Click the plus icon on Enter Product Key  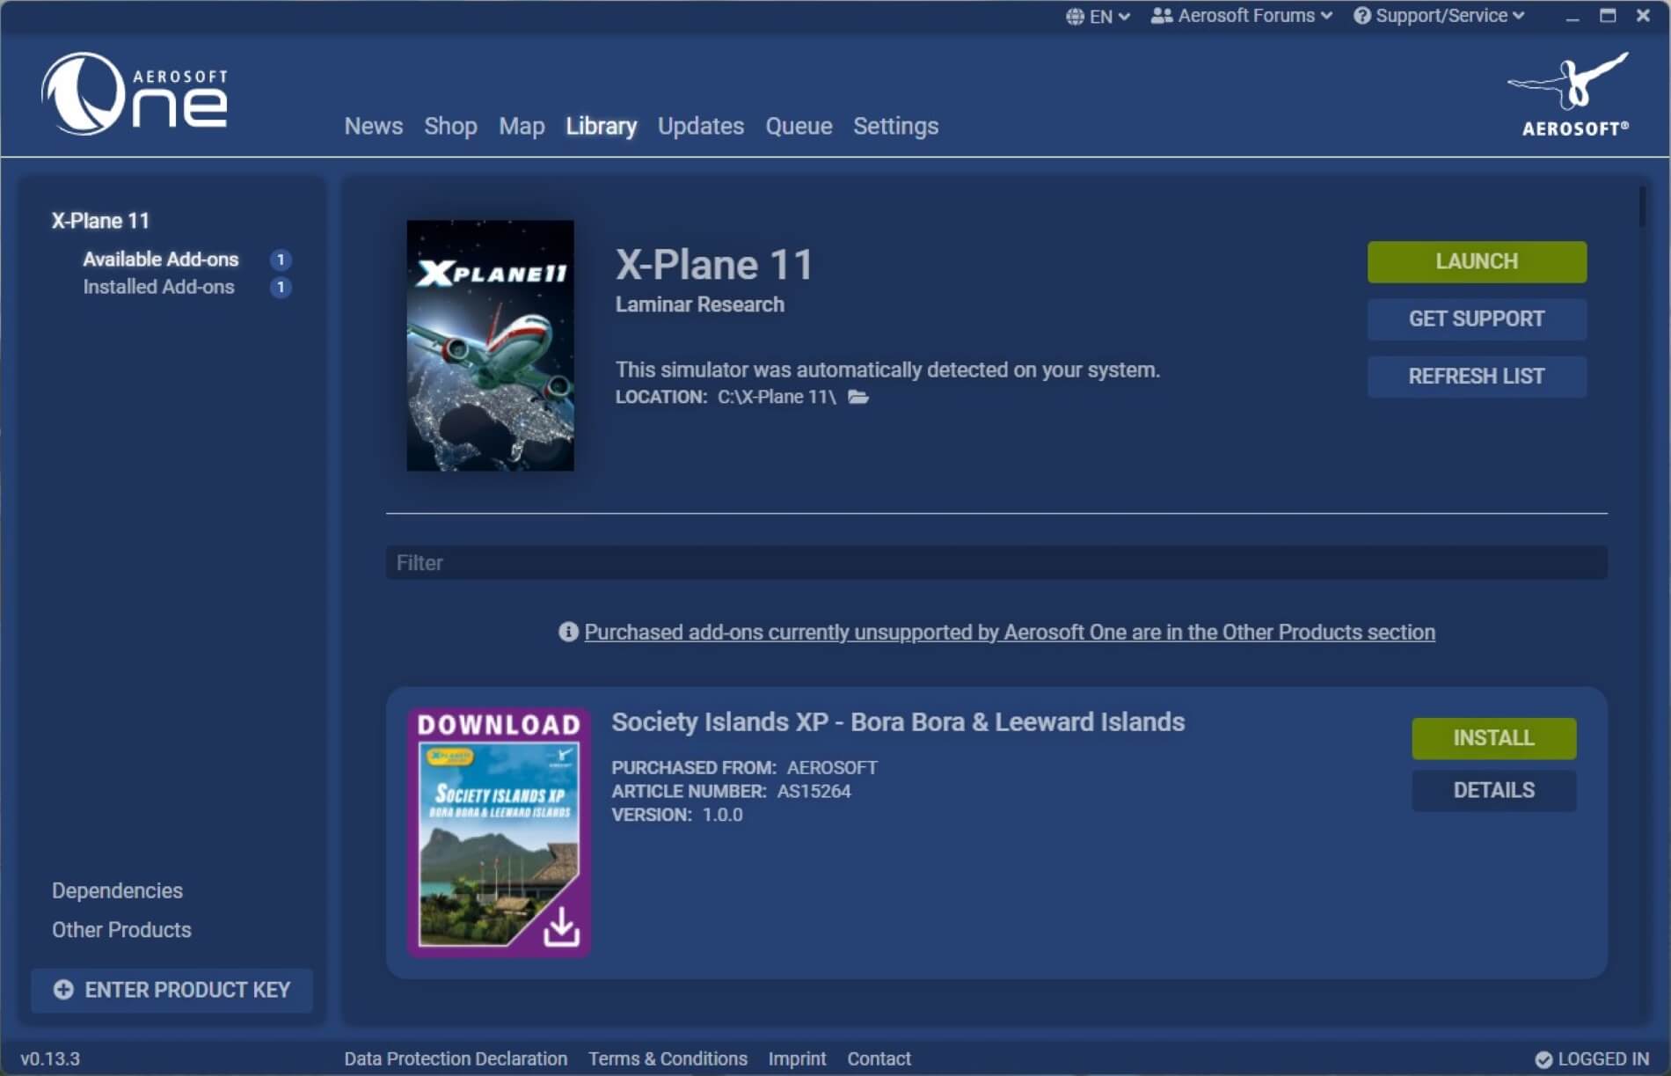point(63,990)
